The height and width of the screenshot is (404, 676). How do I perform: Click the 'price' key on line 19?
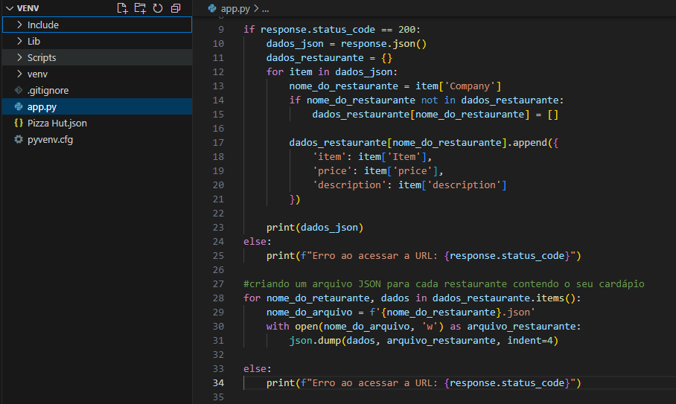point(332,171)
